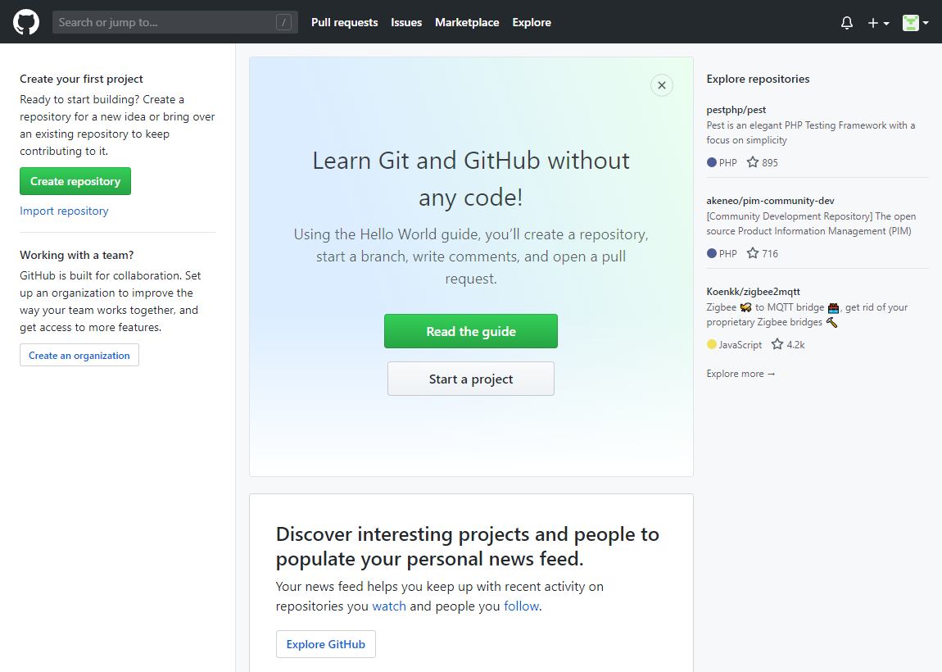Open the notifications bell
Screen dimensions: 942x672
coord(847,23)
